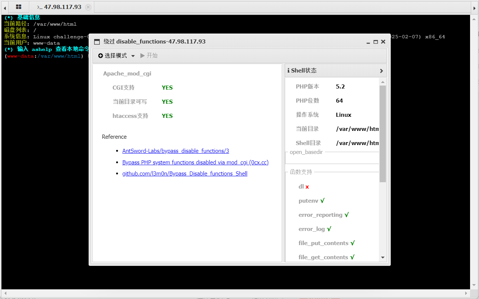Image resolution: width=479 pixels, height=299 pixels.
Task: Click the apps grid icon in the tab bar
Action: pyautogui.click(x=18, y=7)
